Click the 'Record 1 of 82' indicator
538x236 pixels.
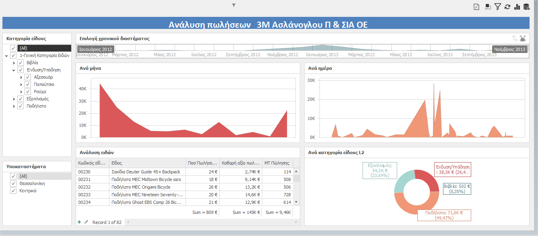pos(107,222)
